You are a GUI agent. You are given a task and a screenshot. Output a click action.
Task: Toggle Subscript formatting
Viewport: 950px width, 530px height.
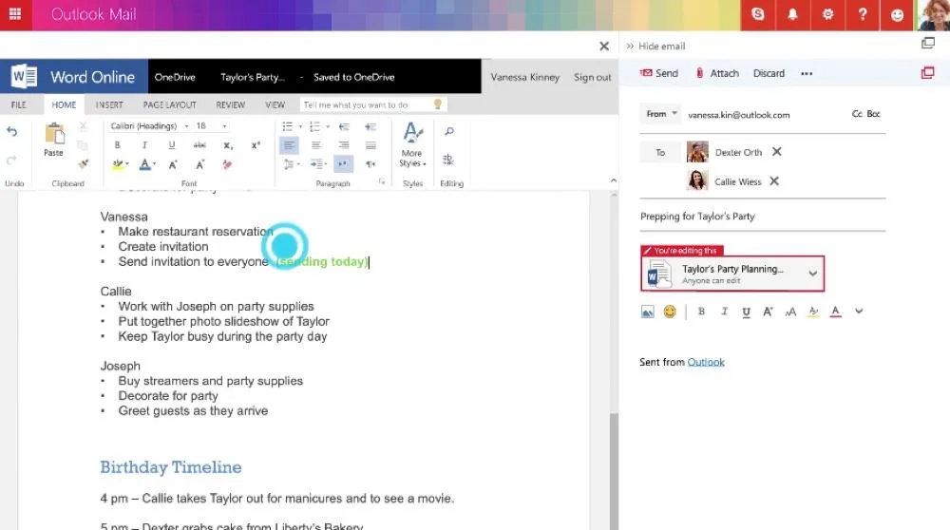228,144
